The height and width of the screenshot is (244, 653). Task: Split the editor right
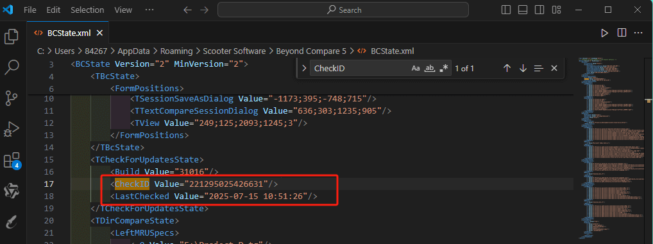(x=622, y=33)
